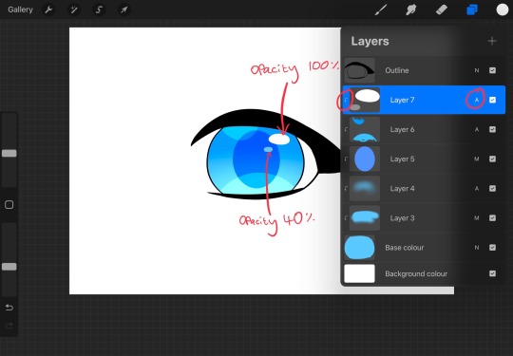Open the active color circle
Viewport: 513px width, 356px height.
pyautogui.click(x=503, y=9)
